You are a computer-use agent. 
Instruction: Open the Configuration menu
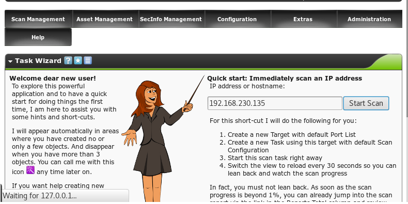(237, 19)
